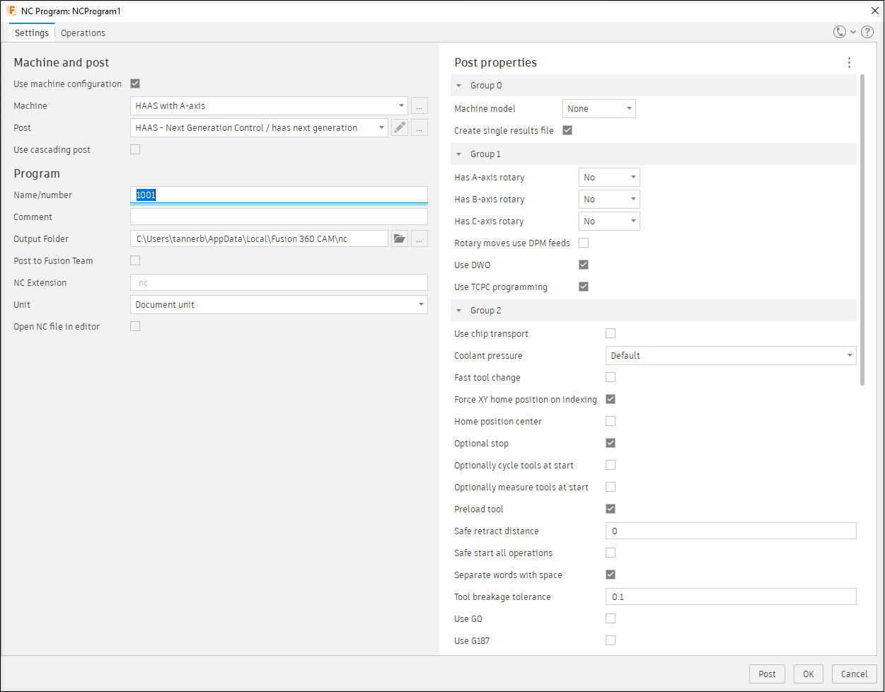Enable Use chip transport checkbox
Screen dimensions: 885x692
point(611,333)
